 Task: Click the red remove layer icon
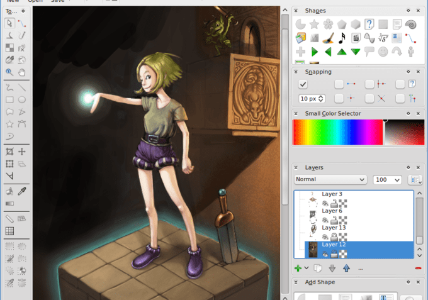418,269
